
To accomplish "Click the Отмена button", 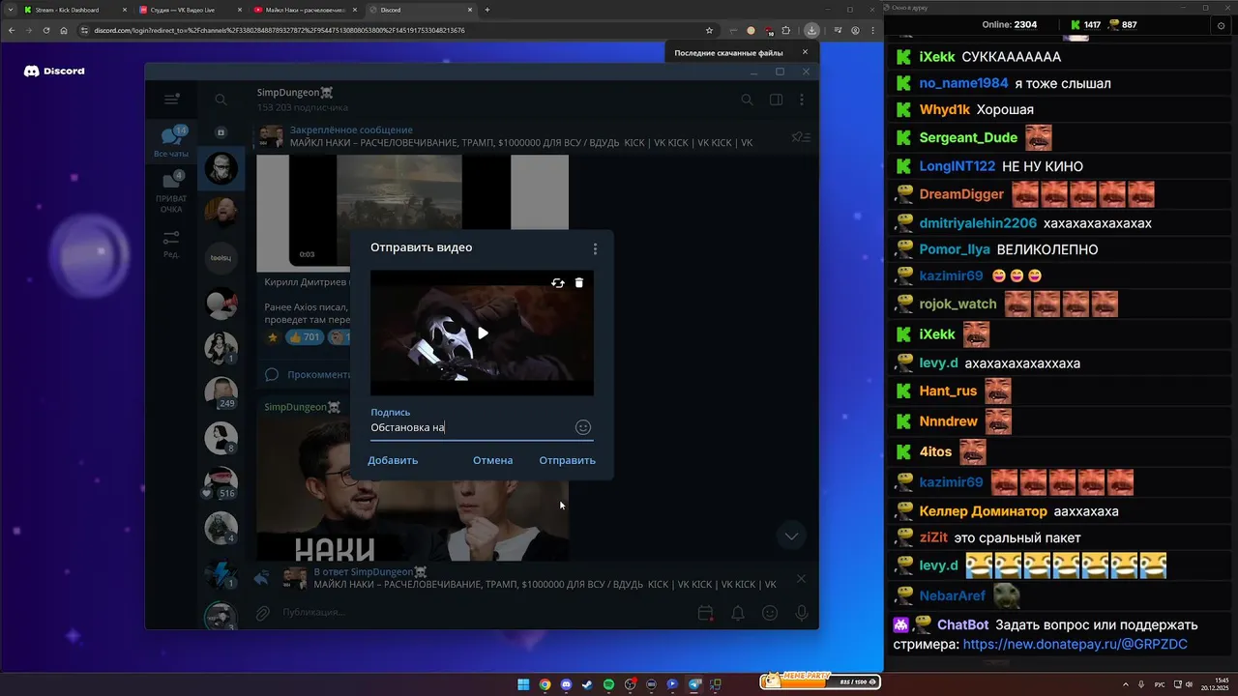I will [x=492, y=460].
